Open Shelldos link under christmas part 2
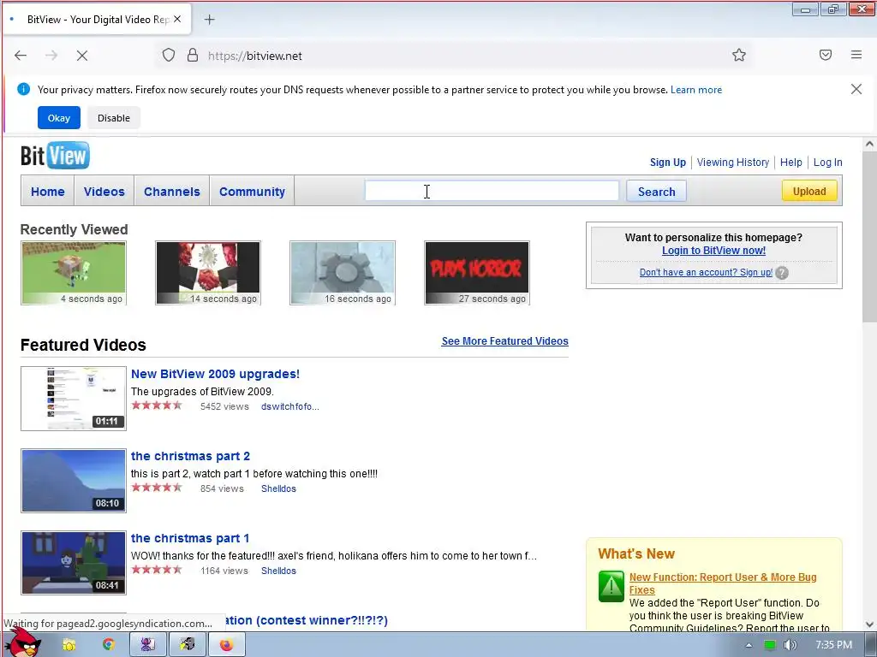This screenshot has width=877, height=657. pyautogui.click(x=278, y=488)
